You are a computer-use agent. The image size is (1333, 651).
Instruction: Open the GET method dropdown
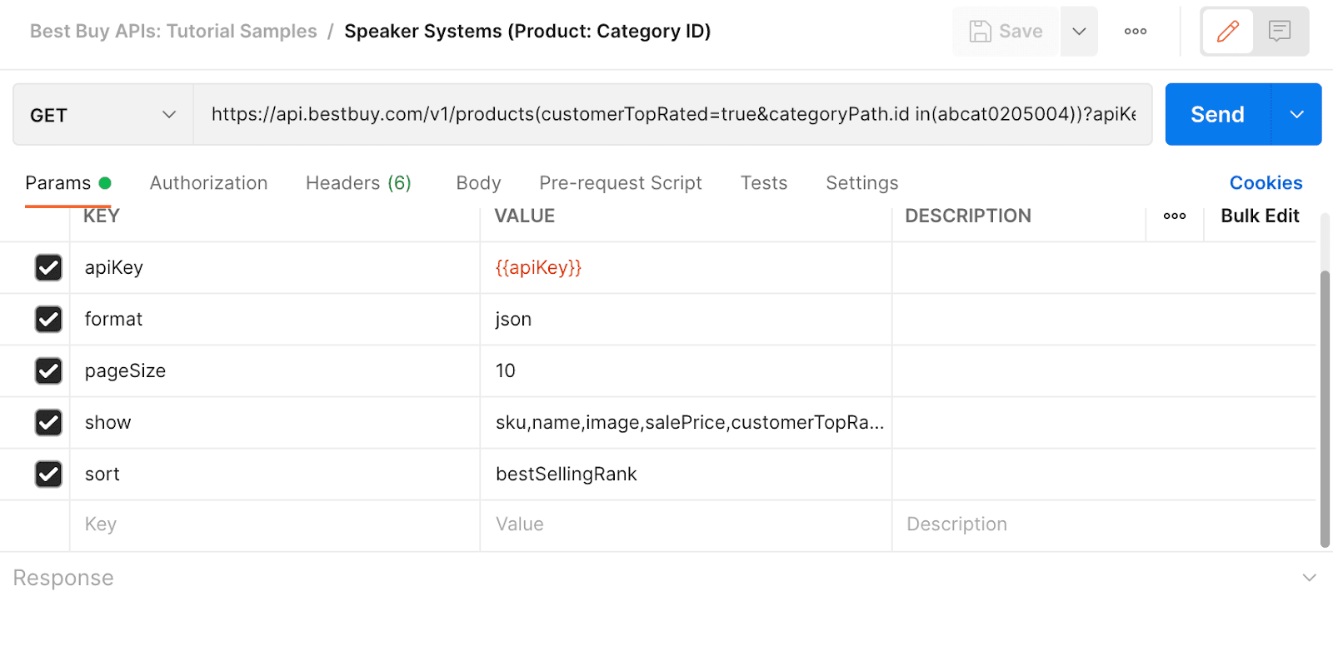[103, 115]
